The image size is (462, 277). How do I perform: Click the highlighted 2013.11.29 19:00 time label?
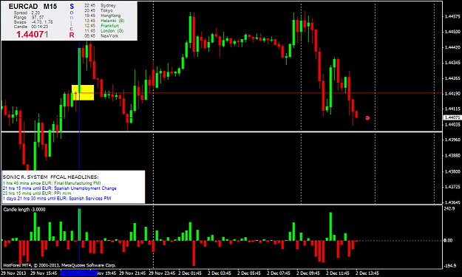pos(79,273)
